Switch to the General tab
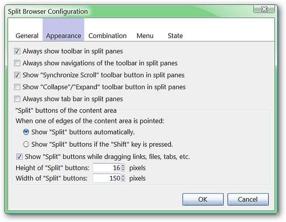Viewport: 286px width, 222px height. (x=27, y=36)
